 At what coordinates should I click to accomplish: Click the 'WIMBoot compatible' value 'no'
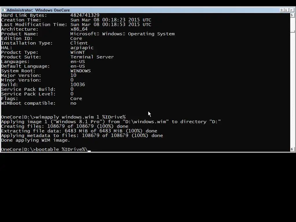click(73, 103)
